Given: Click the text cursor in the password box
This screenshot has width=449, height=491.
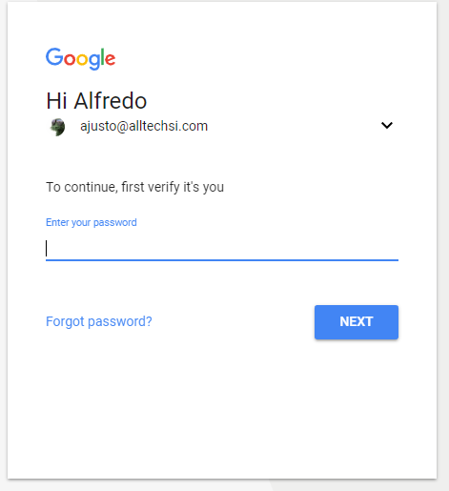Looking at the screenshot, I should 47,248.
